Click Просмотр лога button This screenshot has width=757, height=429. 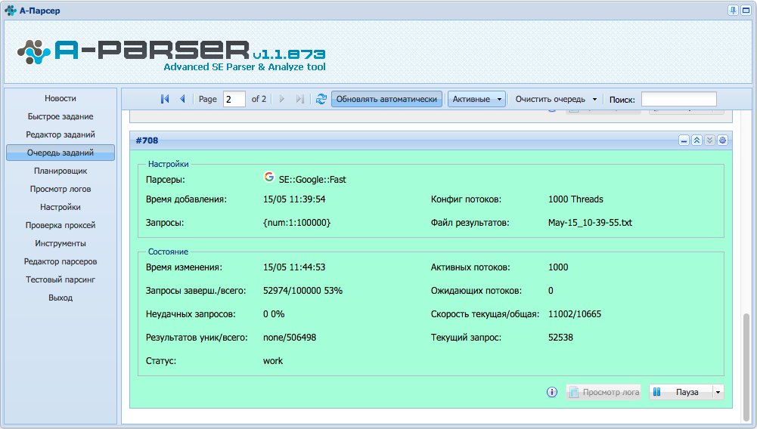click(603, 392)
